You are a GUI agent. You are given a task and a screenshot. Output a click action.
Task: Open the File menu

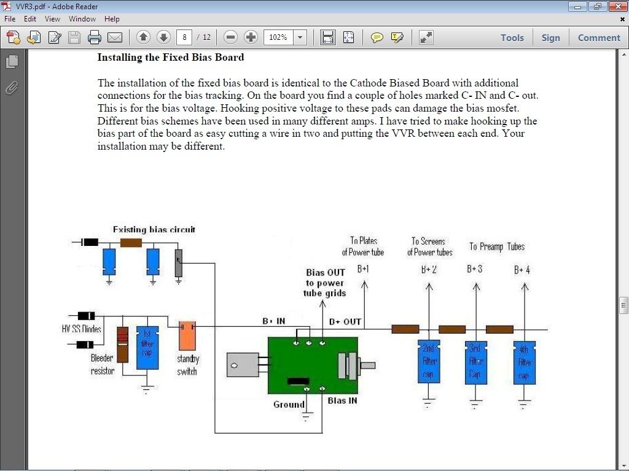point(10,19)
